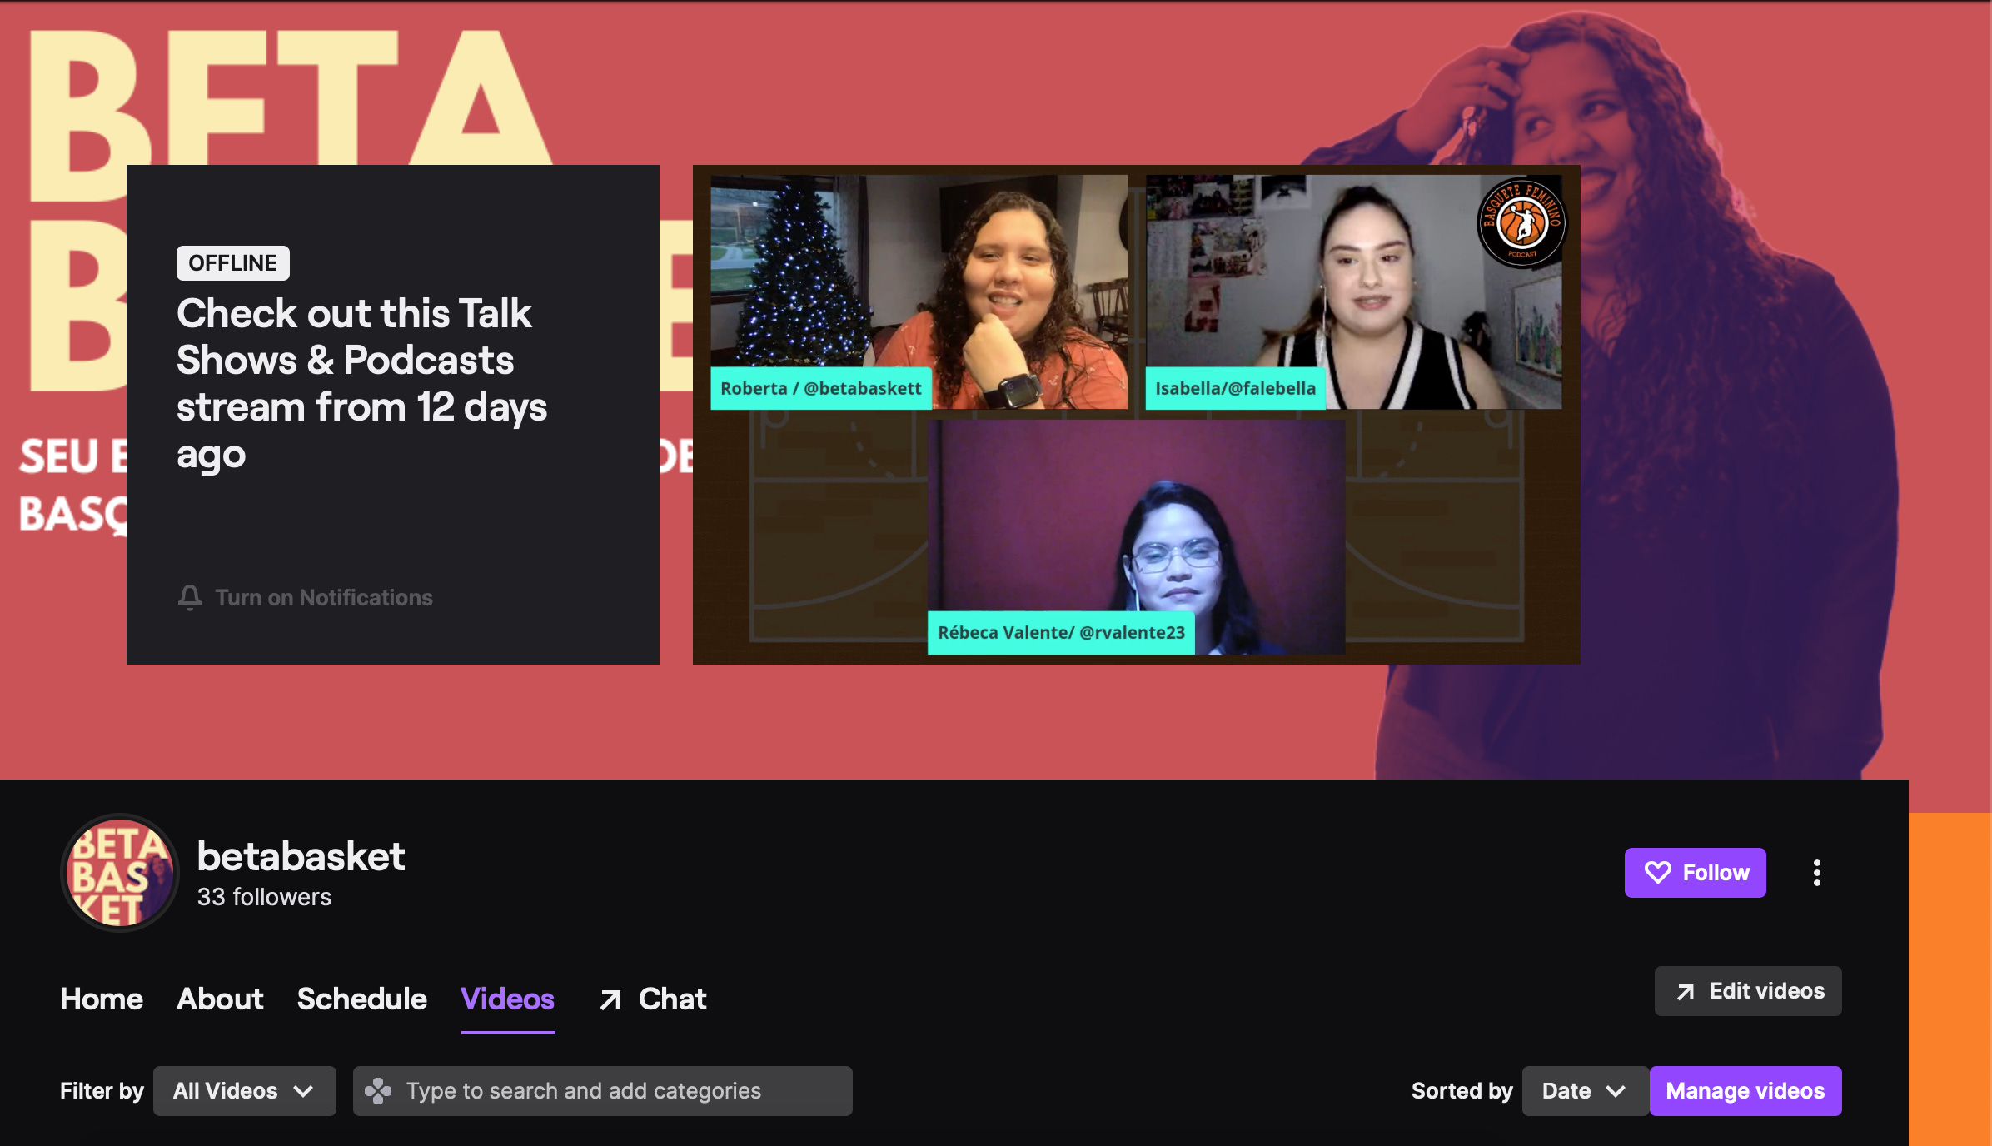
Task: Turn on Notifications for this channel
Action: (323, 597)
